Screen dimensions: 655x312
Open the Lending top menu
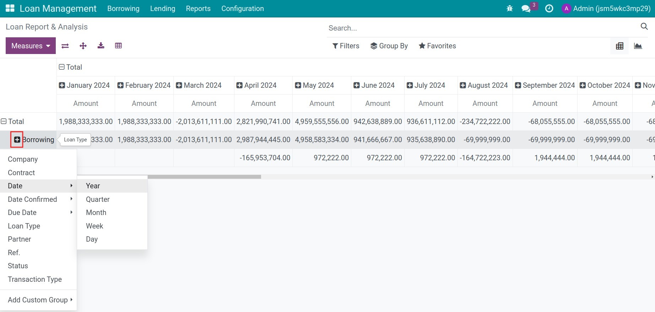point(163,9)
